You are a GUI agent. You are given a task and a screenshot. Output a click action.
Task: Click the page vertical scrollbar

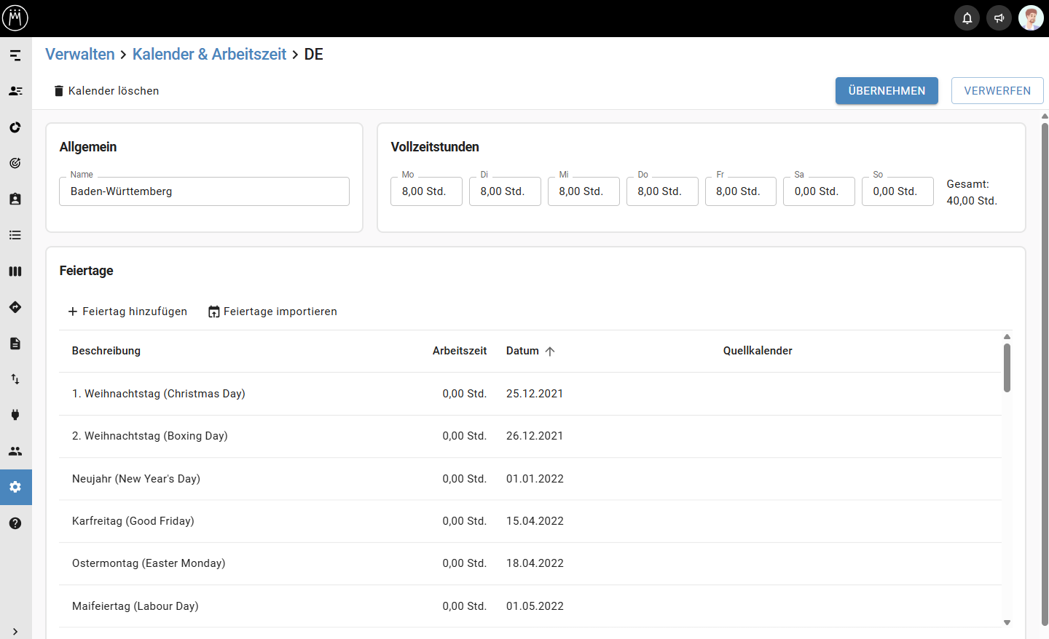tap(1045, 375)
